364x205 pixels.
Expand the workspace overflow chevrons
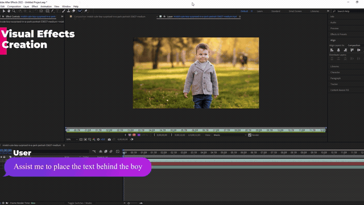[328, 11]
